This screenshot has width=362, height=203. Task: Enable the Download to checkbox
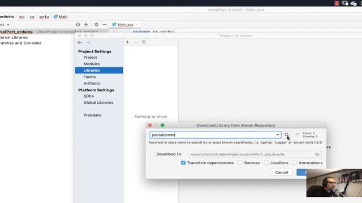[152, 154]
